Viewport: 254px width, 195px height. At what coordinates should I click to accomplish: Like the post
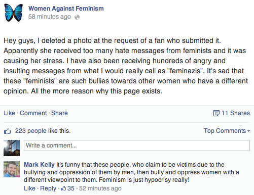[x=9, y=113]
